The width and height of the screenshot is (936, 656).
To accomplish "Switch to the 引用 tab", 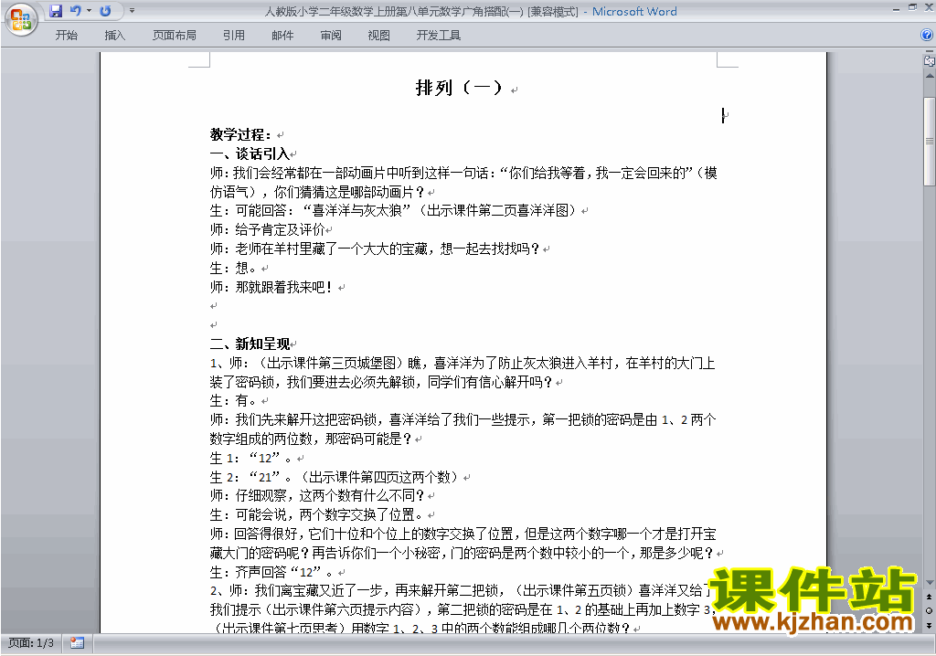I will [234, 36].
